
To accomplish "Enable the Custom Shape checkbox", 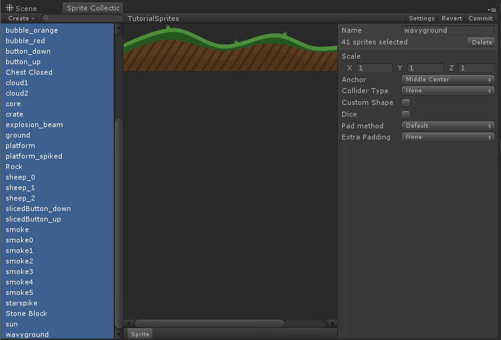I will coord(406,103).
